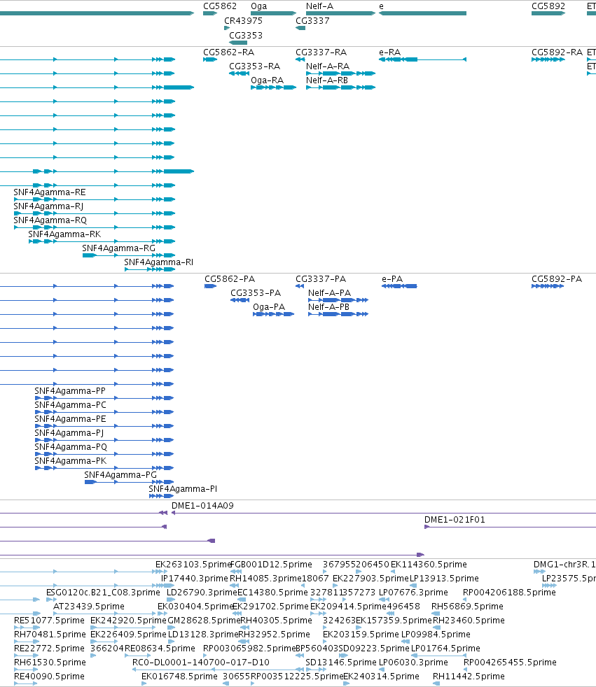
Task: Click CDS label SNF4Agamma-PP
Action: tap(70, 391)
